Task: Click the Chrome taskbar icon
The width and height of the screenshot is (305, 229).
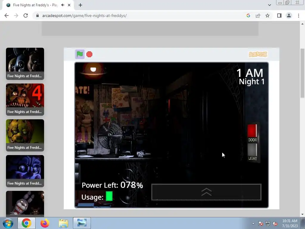Action: tap(27, 223)
